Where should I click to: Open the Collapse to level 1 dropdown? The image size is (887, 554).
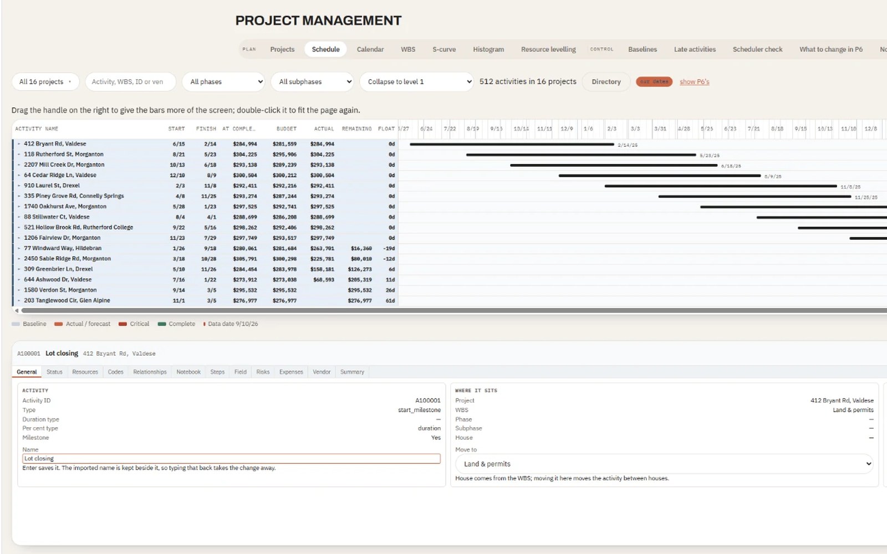click(417, 81)
